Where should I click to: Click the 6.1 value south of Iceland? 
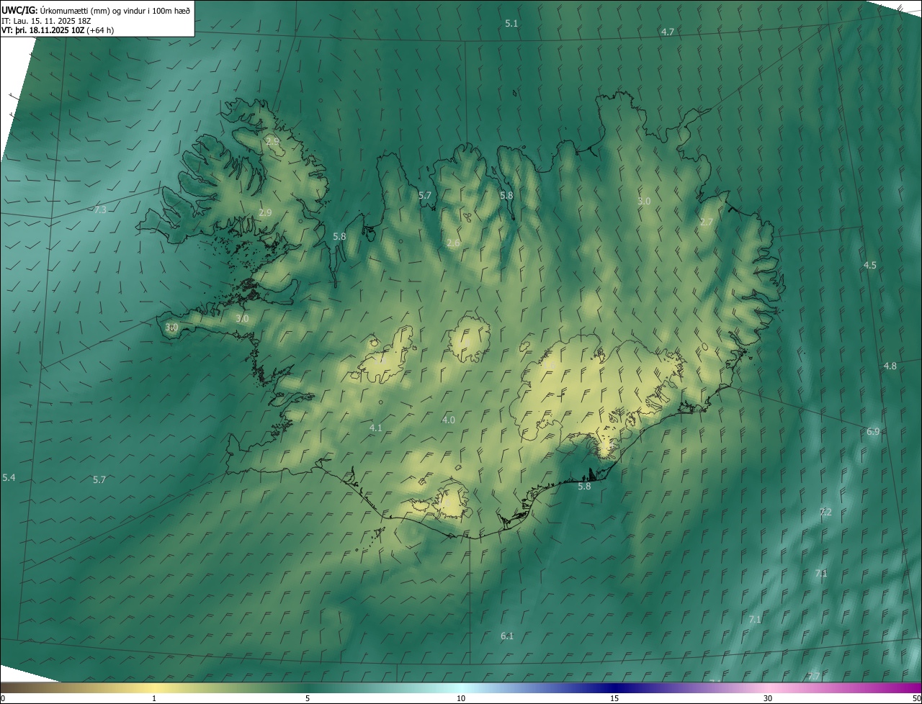[x=507, y=636]
